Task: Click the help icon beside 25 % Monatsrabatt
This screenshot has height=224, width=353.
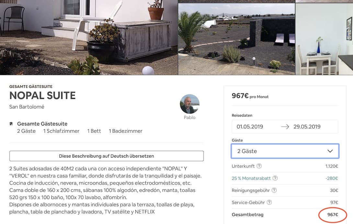Action: [x=275, y=178]
